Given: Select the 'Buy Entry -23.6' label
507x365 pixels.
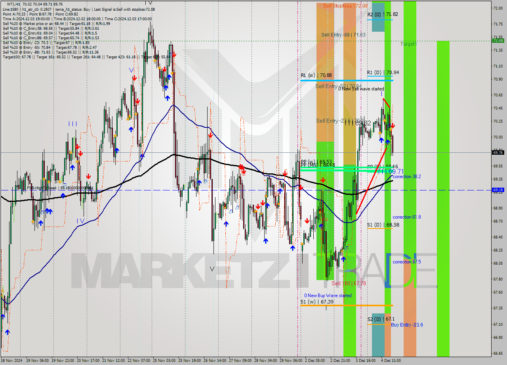Looking at the screenshot, I should (x=407, y=325).
